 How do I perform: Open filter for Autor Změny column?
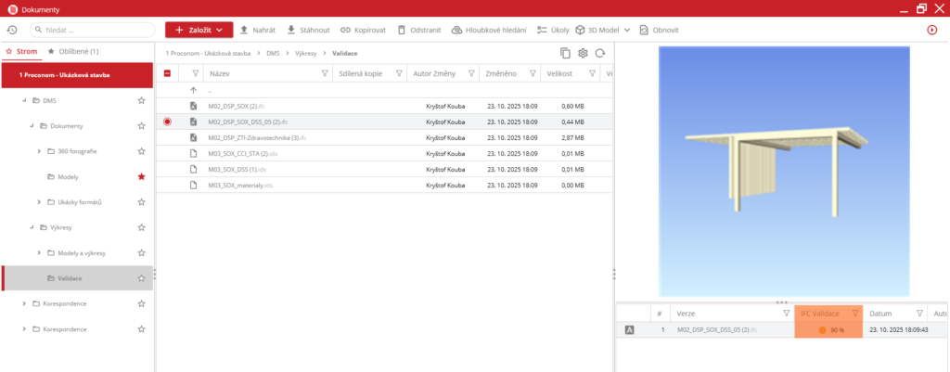click(x=470, y=73)
